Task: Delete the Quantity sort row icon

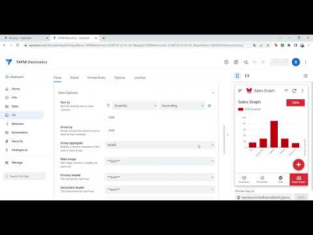Action: (x=209, y=106)
